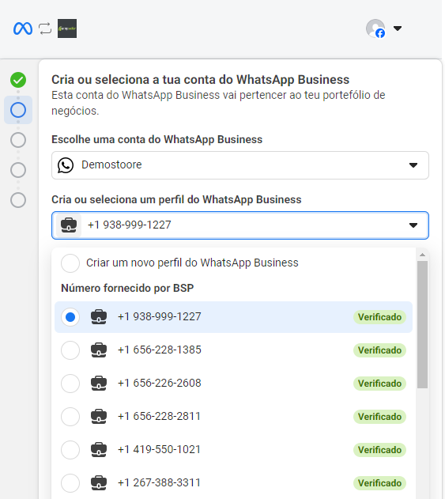445x499 pixels.
Task: Click briefcase icon next to +1 656-228-2811
Action: pyautogui.click(x=99, y=416)
